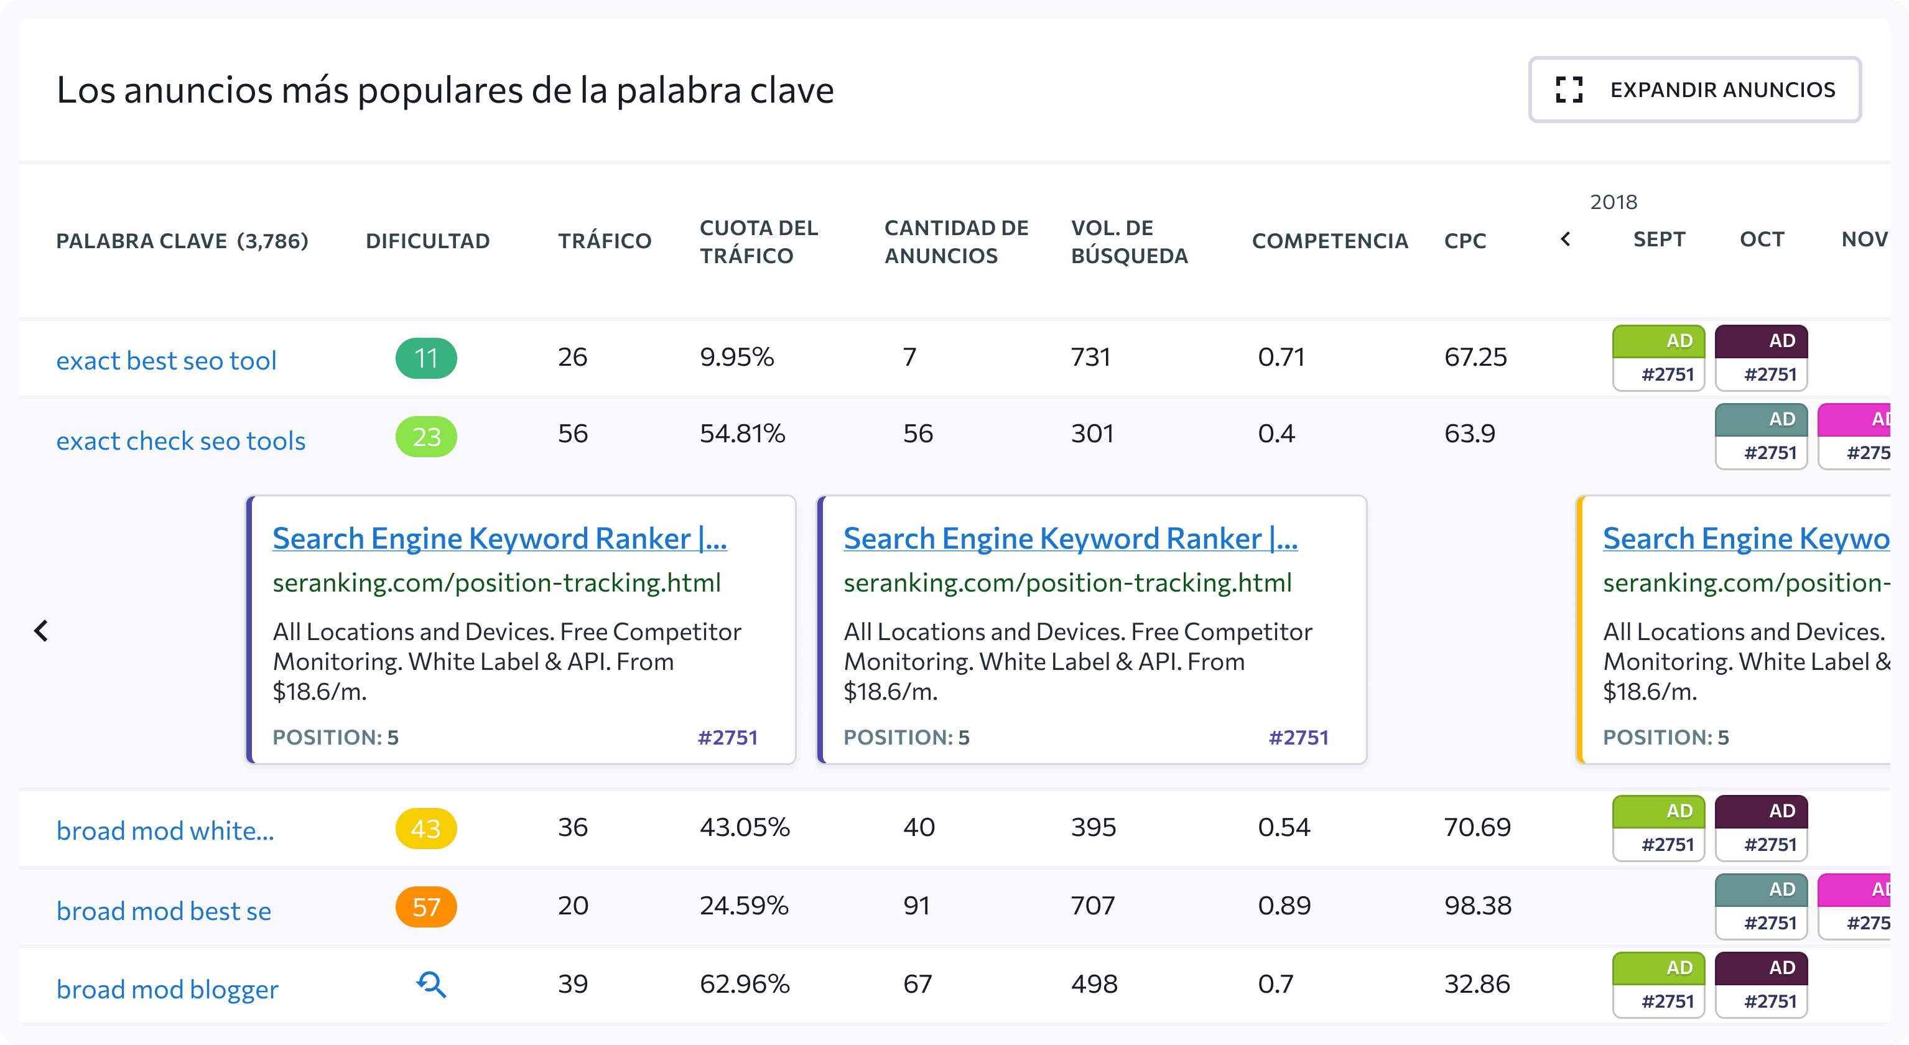Click difficulty badge 57 for broad mod best se
The height and width of the screenshot is (1045, 1909).
point(426,906)
